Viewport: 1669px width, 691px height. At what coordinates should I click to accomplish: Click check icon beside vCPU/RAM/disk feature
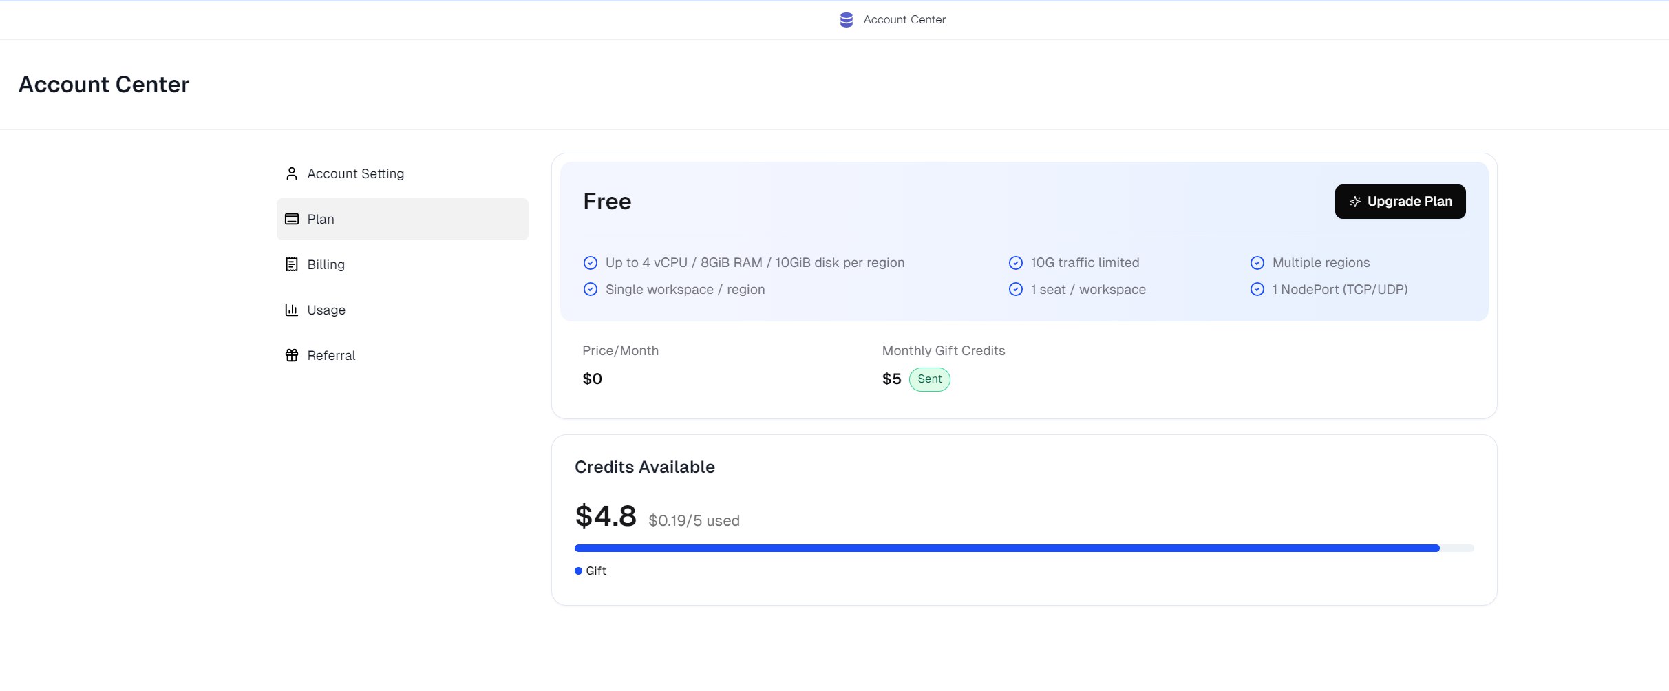pos(591,263)
